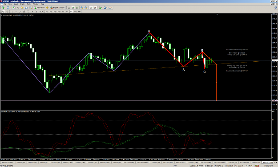Click the 'For Help, press F1' status text
This screenshot has width=278, height=167.
click(7, 166)
